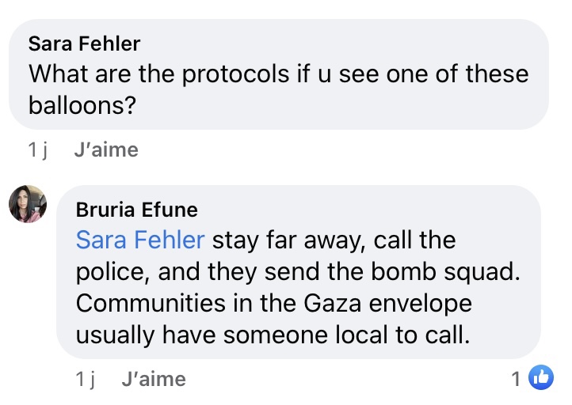The image size is (572, 405).
Task: Click the blue Sara Fehler mention link
Action: tap(140, 239)
